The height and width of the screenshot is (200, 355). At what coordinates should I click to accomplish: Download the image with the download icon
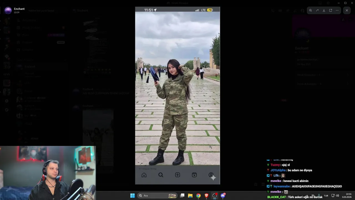coord(324,10)
